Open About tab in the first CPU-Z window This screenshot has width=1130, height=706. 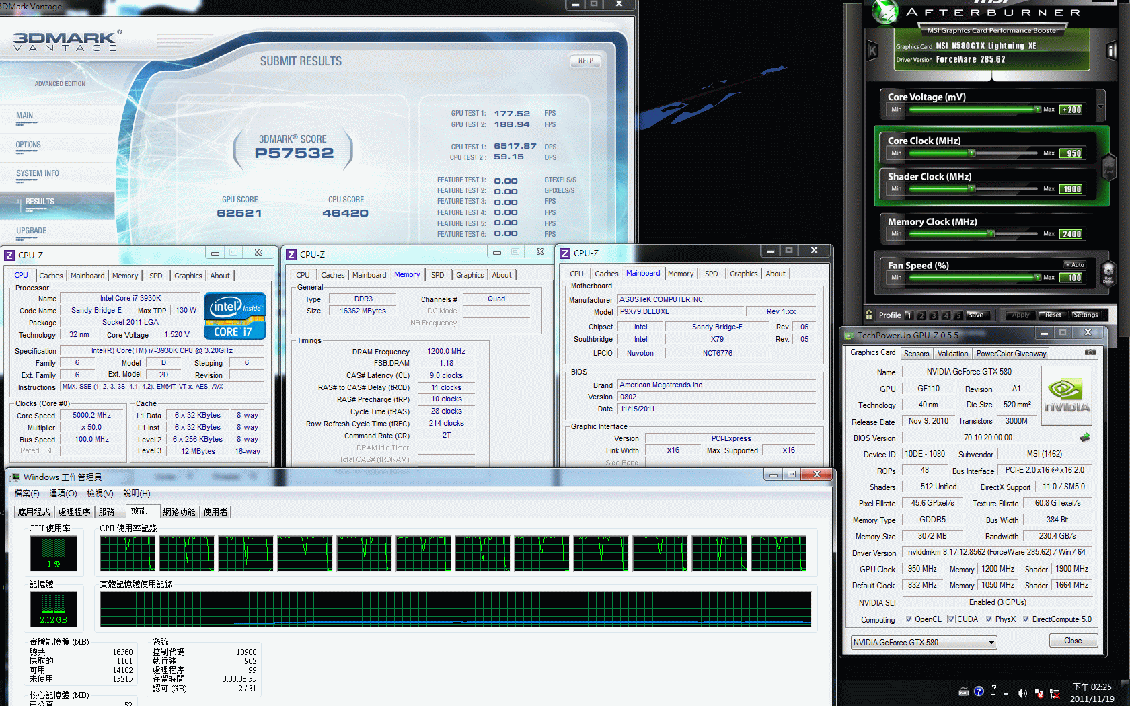click(x=220, y=276)
